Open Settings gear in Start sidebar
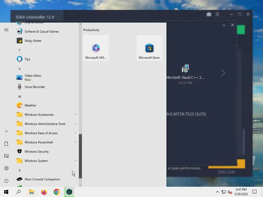Screen dimensions: 263x197 [6, 168]
